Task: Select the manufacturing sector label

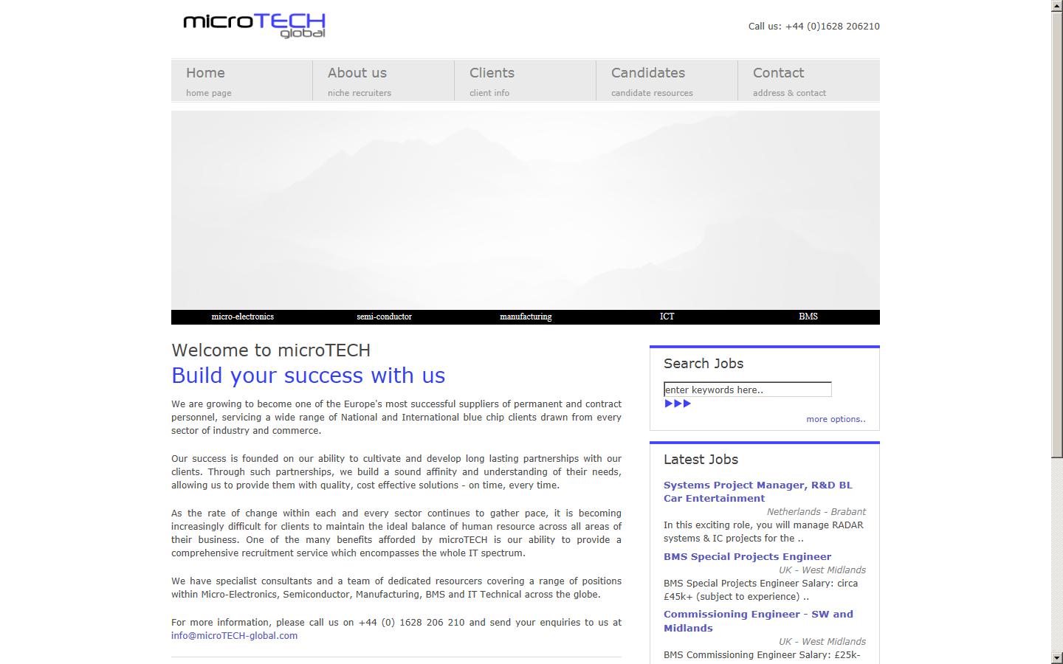Action: pyautogui.click(x=526, y=317)
